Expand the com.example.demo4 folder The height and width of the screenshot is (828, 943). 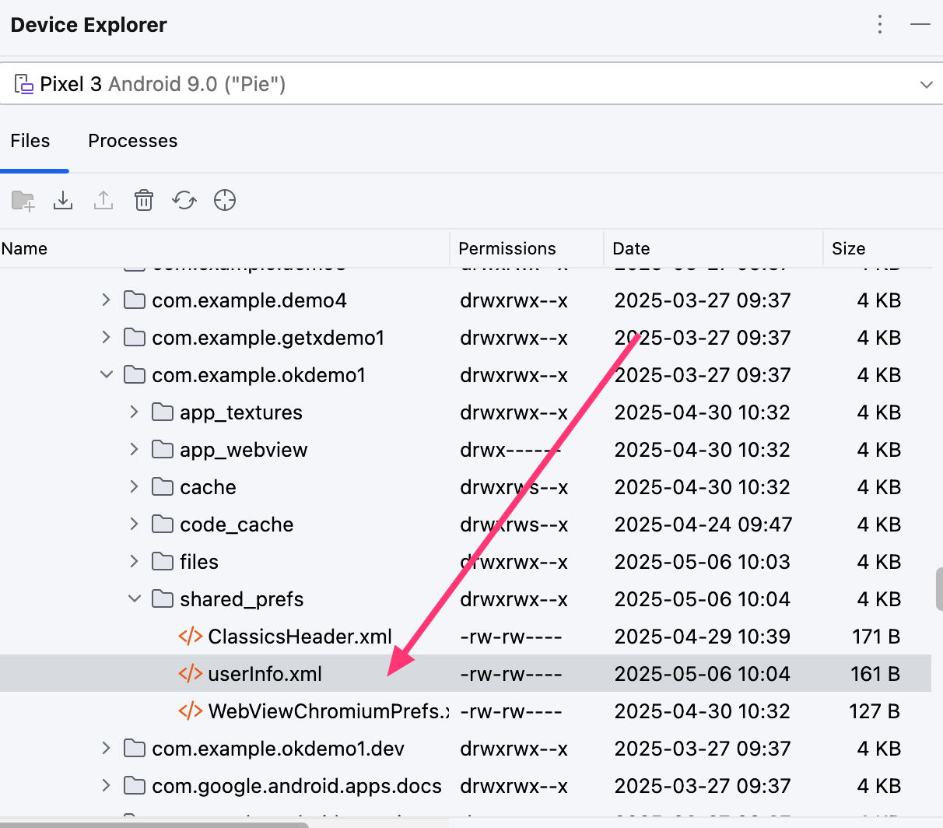pos(107,300)
